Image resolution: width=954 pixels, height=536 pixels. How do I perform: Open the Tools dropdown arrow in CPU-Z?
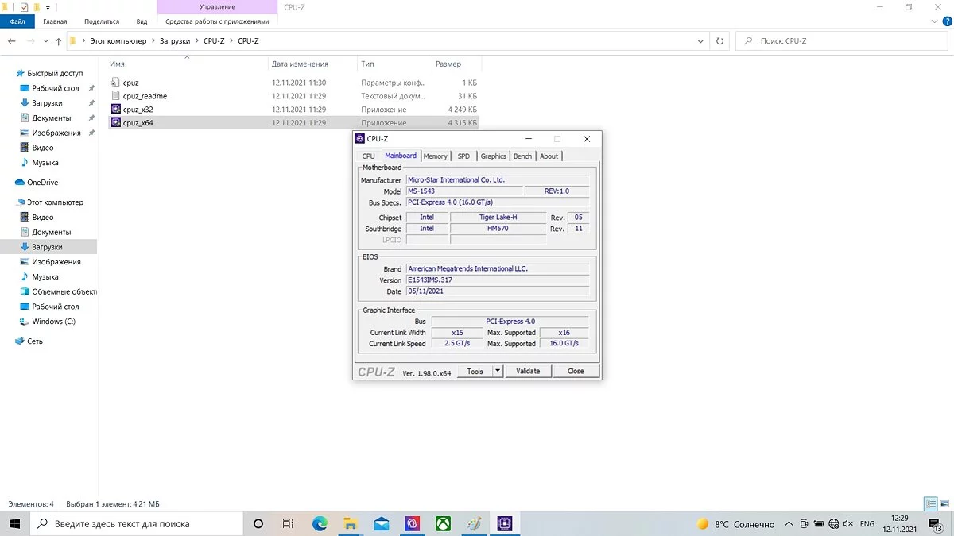(498, 371)
